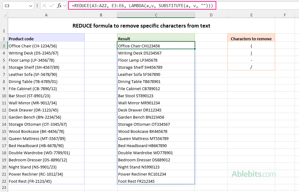Viewport: 299px width, 192px height.
Task: Click cell 'Floor Lamp (LP-3456/78)'
Action: click(x=46, y=60)
